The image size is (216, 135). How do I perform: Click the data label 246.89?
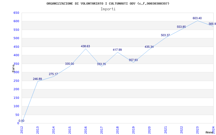pyautogui.click(x=37, y=79)
